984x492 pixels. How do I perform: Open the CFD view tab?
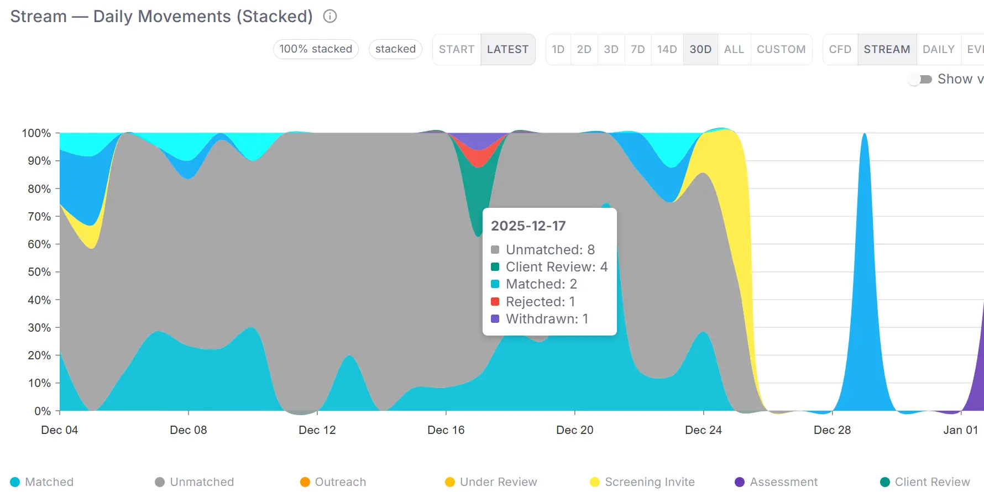(x=840, y=49)
